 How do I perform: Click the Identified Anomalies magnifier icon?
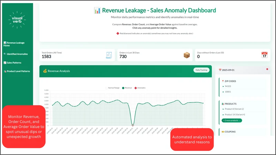click(5, 54)
